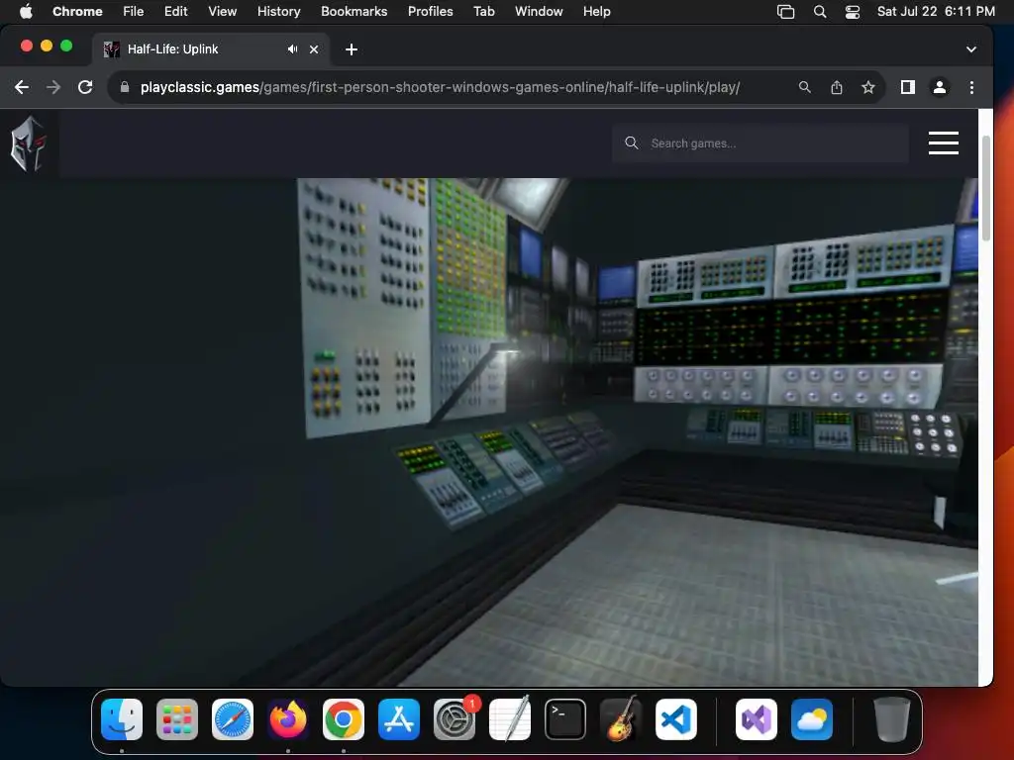Click the knight helmet site logo

coord(29,143)
